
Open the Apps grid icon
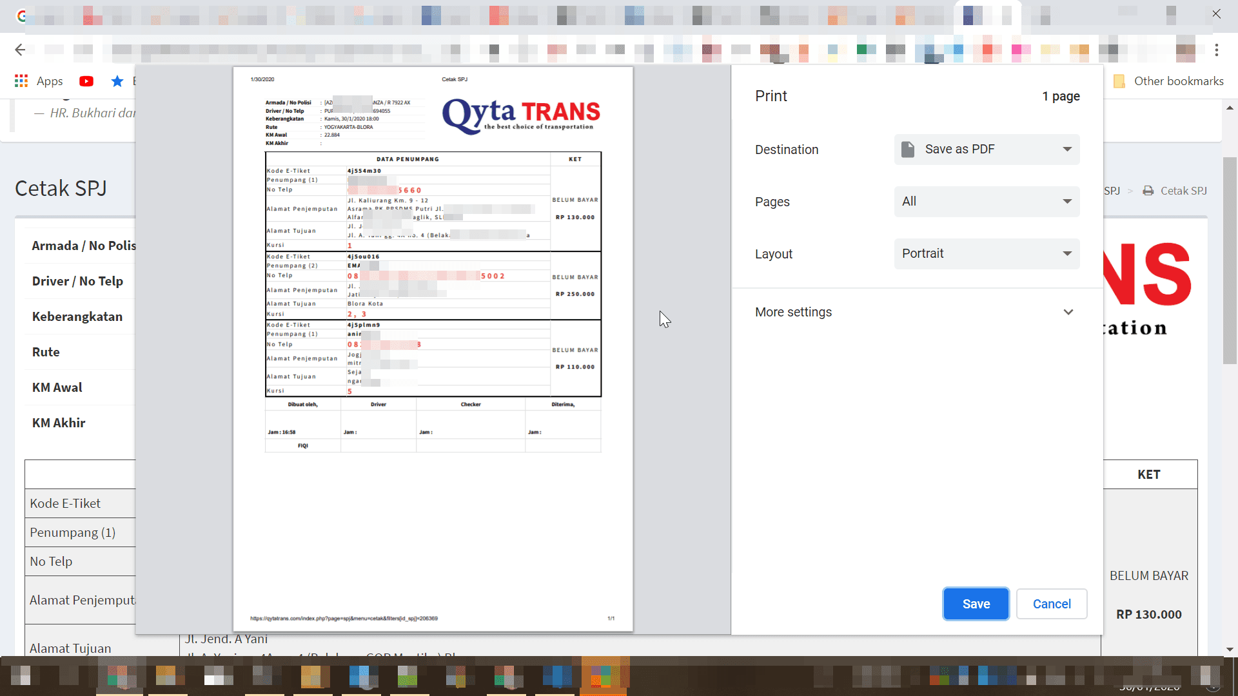21,81
